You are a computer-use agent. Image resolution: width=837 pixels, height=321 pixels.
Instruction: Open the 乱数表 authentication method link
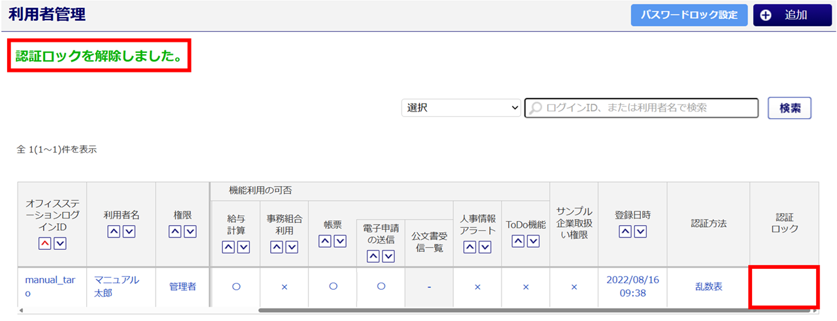pos(708,286)
